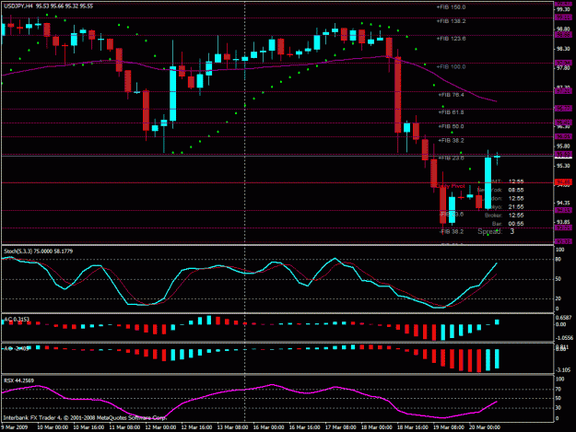Click the 13 Mar 08:00 time axis label
The image size is (576, 432).
coord(232,427)
